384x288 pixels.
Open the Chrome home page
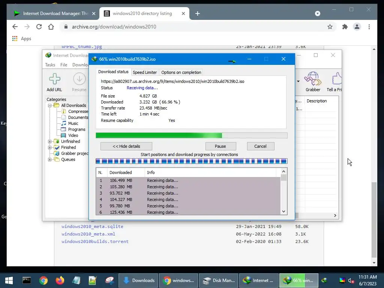(x=51, y=27)
